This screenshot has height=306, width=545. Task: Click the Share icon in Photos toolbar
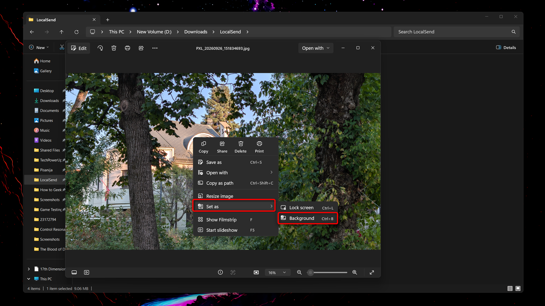[x=141, y=48]
